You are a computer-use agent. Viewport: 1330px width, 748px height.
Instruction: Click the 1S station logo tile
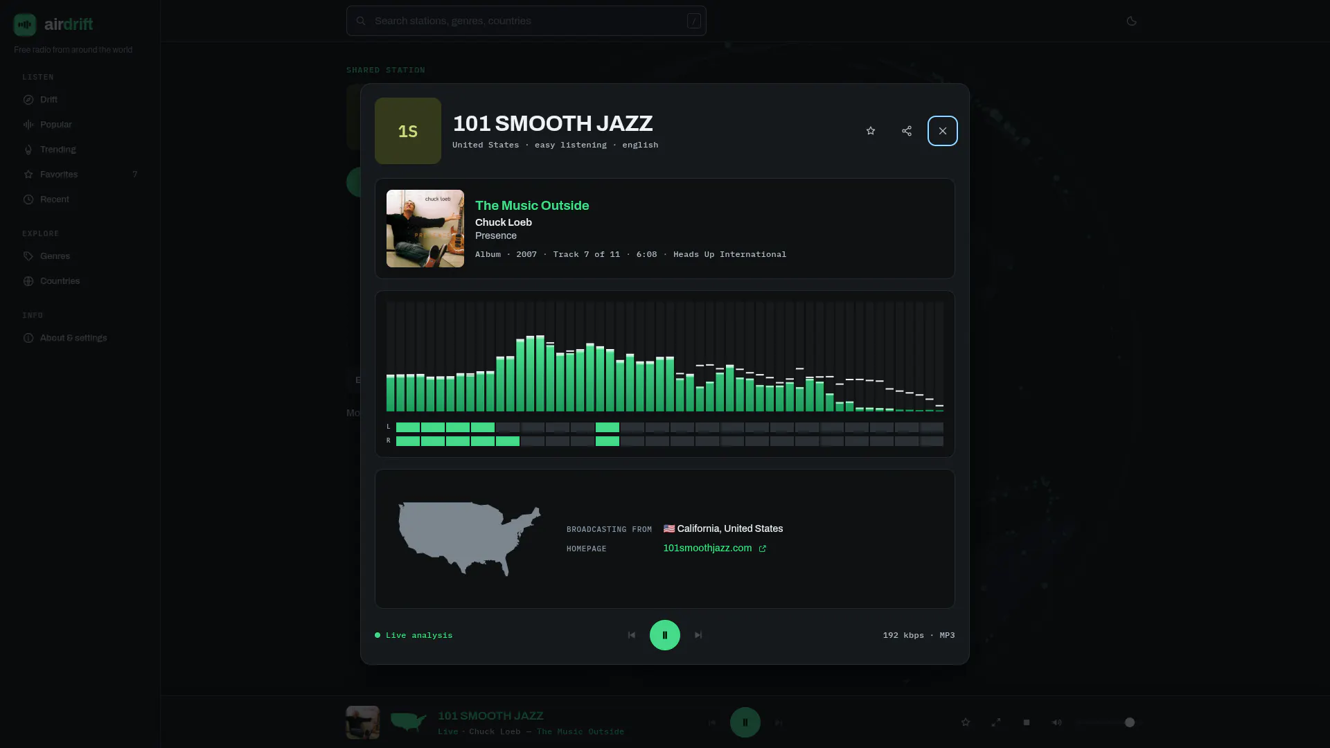point(408,131)
